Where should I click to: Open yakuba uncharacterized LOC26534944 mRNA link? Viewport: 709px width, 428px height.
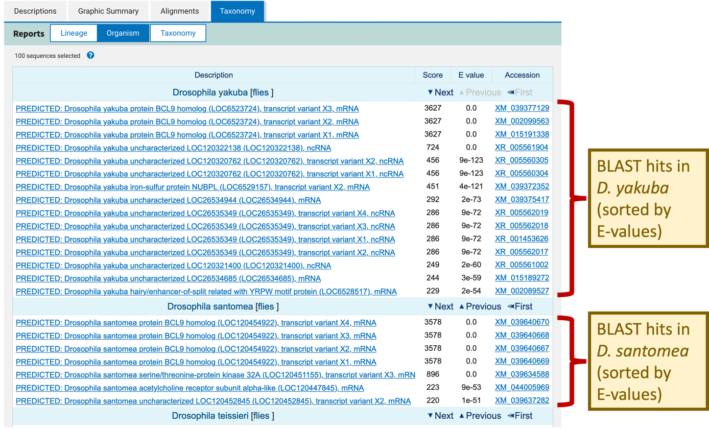click(x=168, y=200)
